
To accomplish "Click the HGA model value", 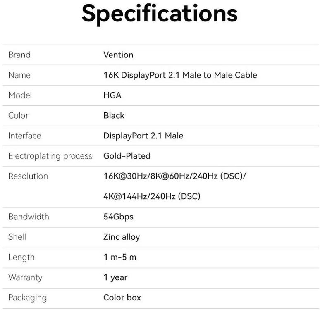I will (112, 95).
